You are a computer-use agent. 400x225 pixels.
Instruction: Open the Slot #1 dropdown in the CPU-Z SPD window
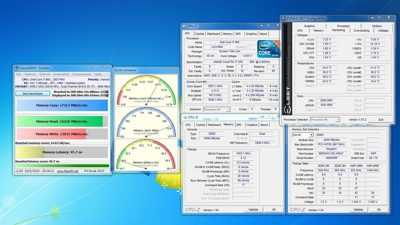302,135
